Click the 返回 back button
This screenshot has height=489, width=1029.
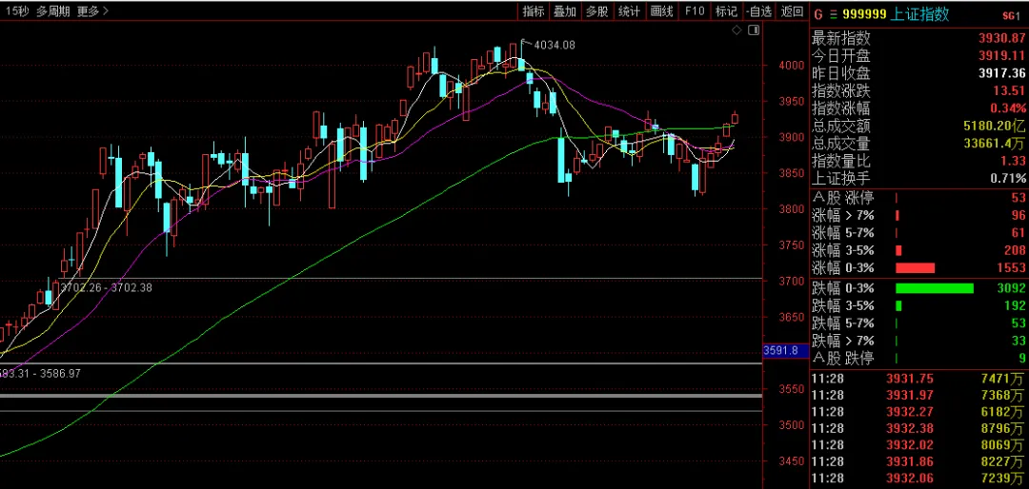click(792, 11)
